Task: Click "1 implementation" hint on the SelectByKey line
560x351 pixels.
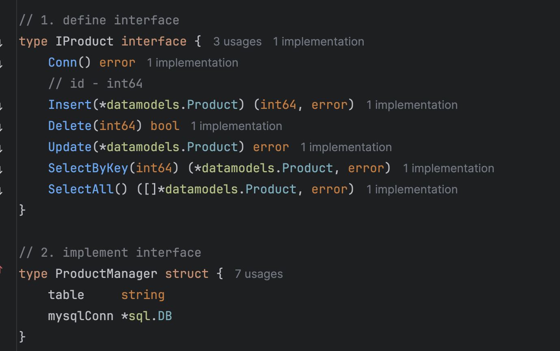Action: [x=448, y=168]
